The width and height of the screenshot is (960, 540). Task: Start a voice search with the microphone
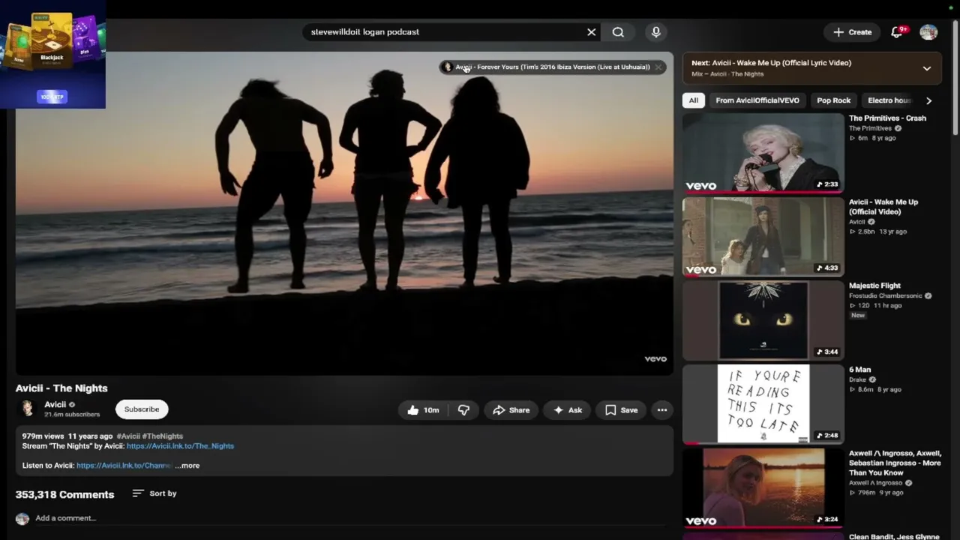656,32
